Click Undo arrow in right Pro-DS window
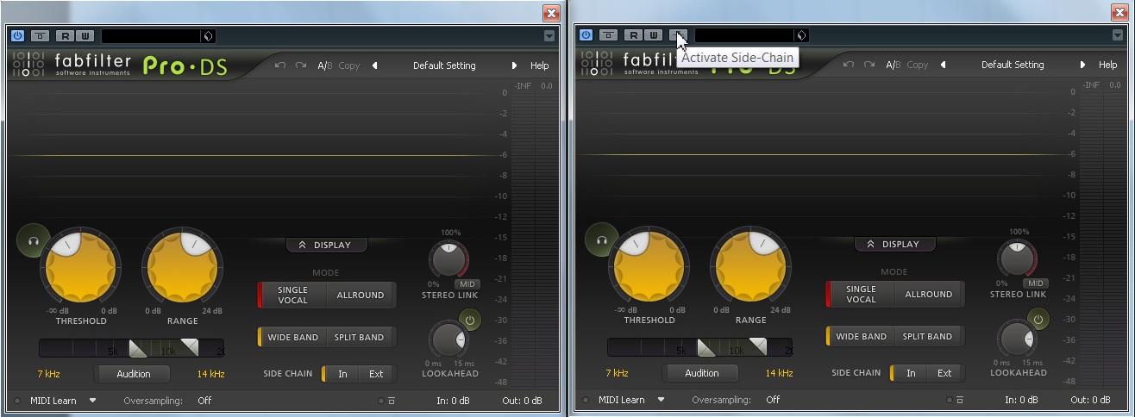 tap(849, 65)
